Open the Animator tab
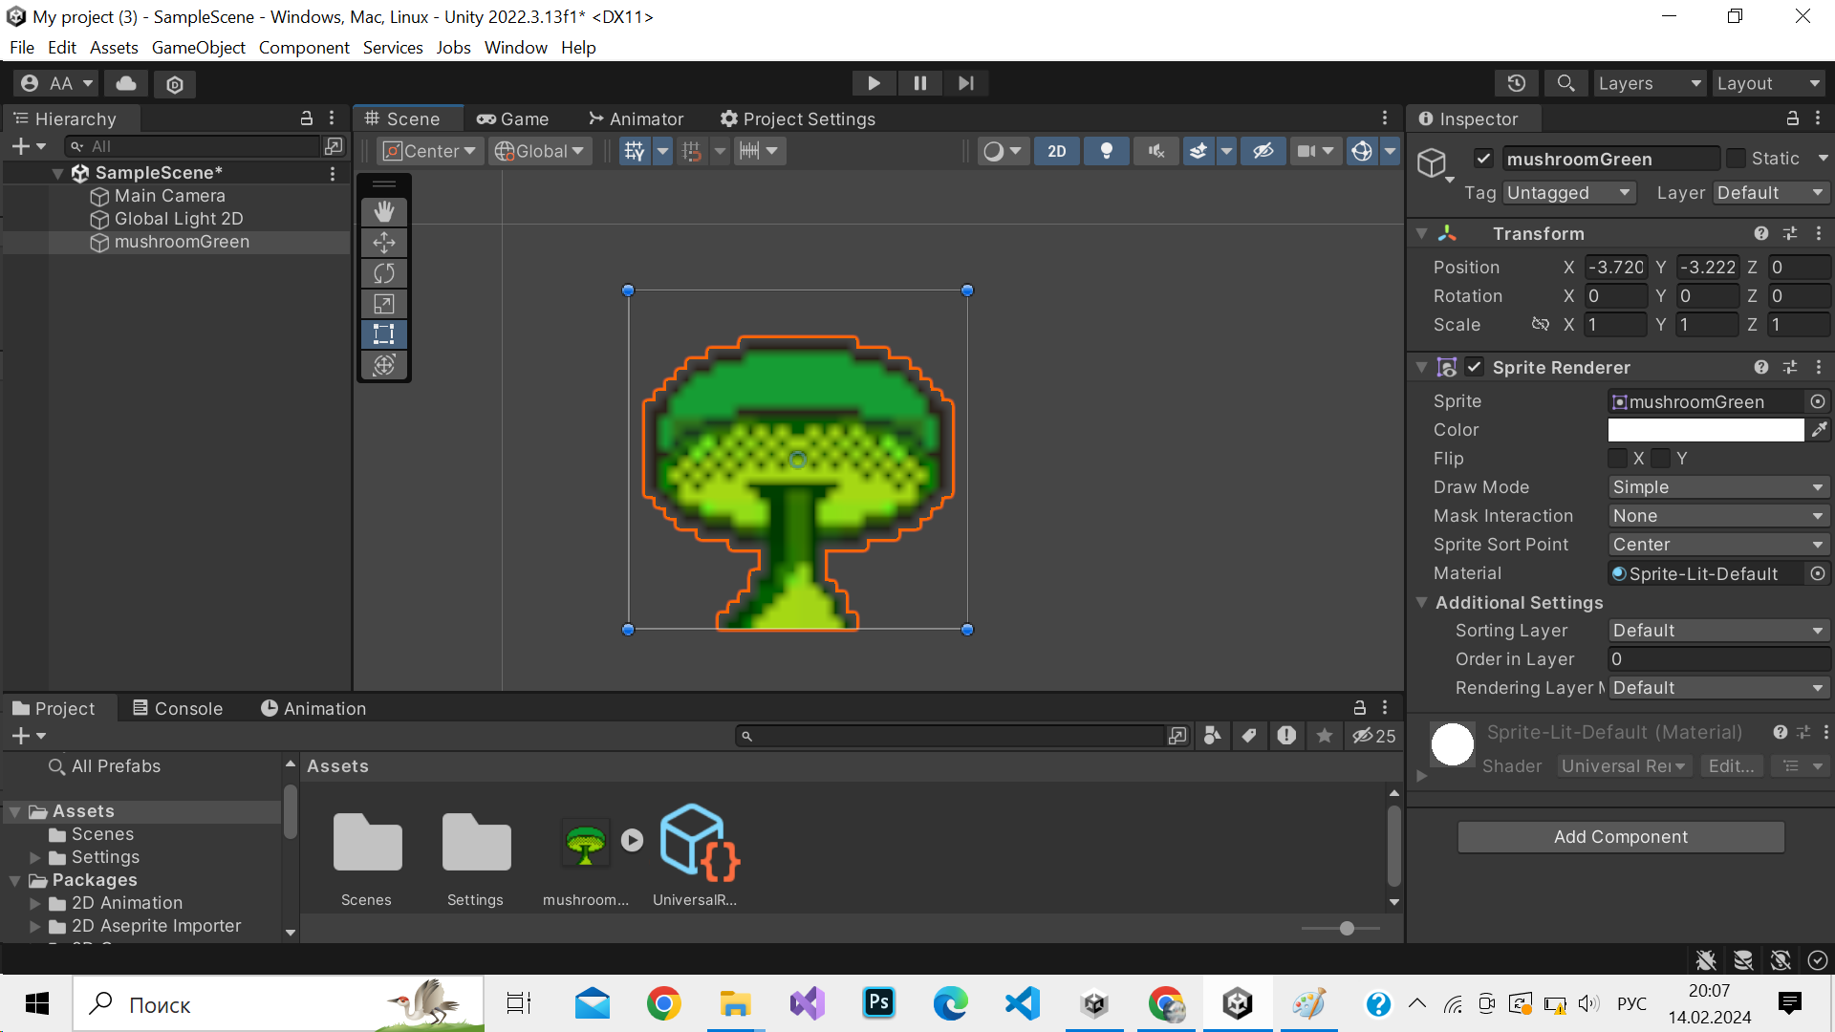 644,118
